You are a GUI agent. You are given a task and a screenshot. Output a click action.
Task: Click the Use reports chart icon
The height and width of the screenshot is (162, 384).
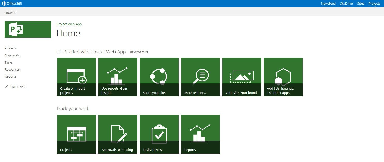pyautogui.click(x=118, y=76)
